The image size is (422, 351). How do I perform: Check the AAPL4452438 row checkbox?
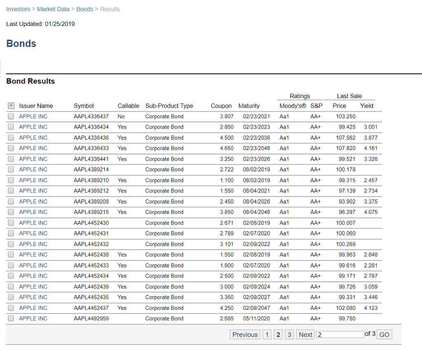11,254
